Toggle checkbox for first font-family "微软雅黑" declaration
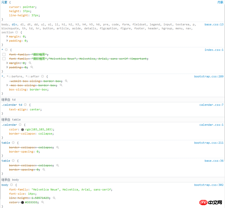 pos(4,54)
